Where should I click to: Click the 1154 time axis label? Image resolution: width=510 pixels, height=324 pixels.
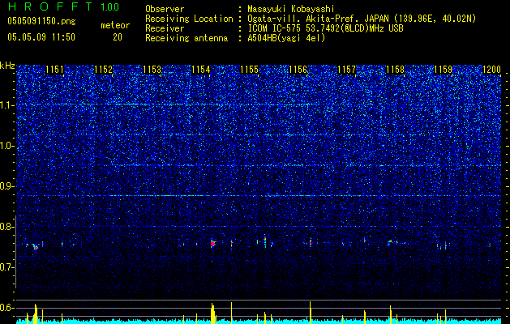[201, 70]
